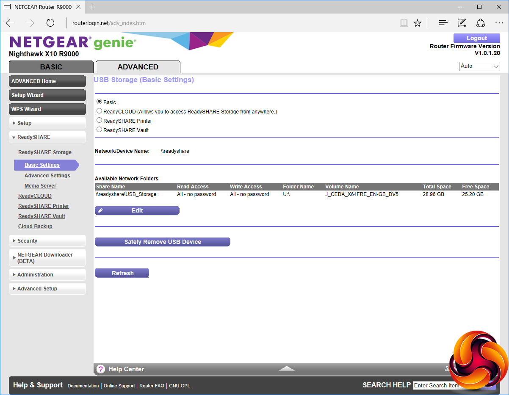Add page to favorites star icon
The image size is (509, 395).
(418, 23)
